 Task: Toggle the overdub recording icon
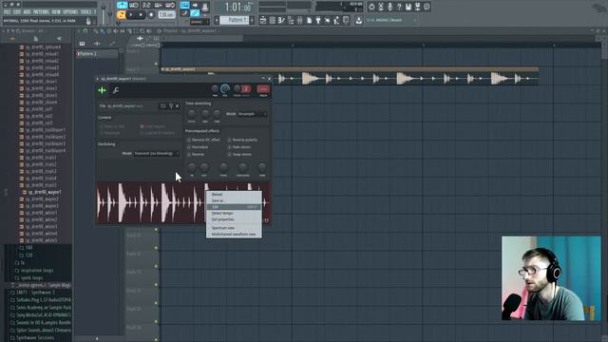tap(159, 6)
